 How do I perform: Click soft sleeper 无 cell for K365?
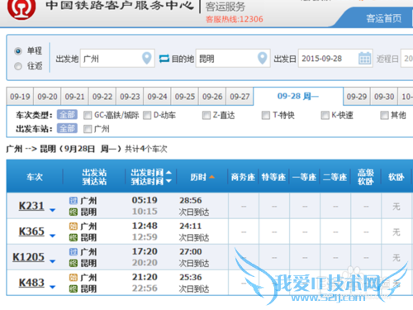pyautogui.click(x=396, y=232)
